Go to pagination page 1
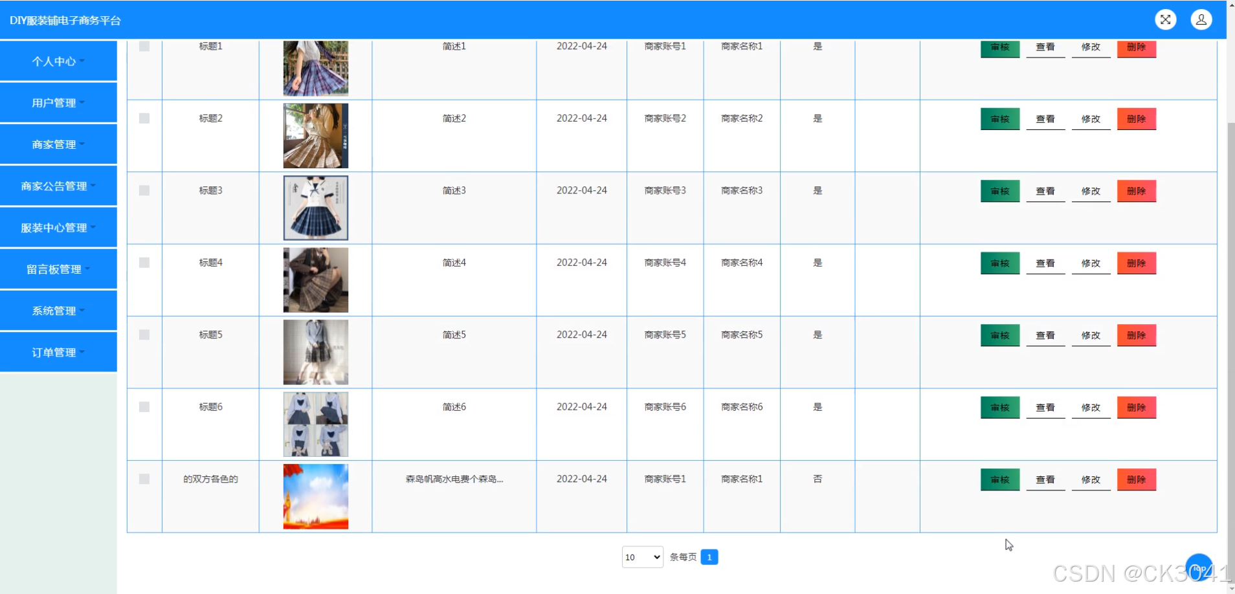This screenshot has height=594, width=1235. 709,557
